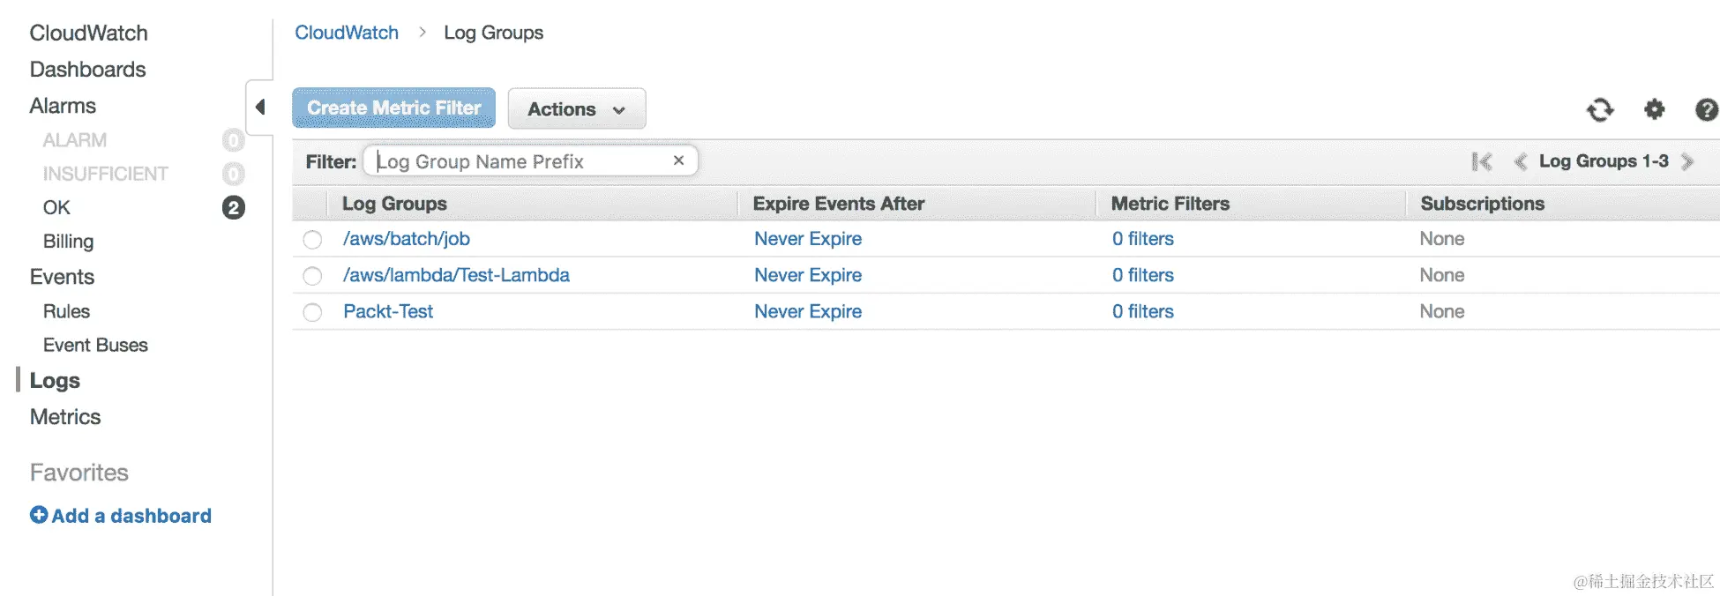The image size is (1720, 596).
Task: Click the Log Groups breadcrumb text
Action: point(493,33)
